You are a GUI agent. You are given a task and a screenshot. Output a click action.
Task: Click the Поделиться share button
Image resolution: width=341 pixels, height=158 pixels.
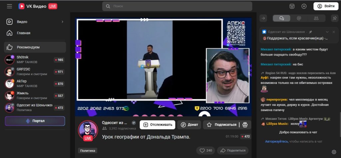(x=233, y=150)
